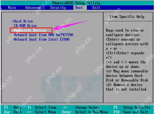Expand the plus sign beside Removable Devices
154x114 pixels.
13,30
